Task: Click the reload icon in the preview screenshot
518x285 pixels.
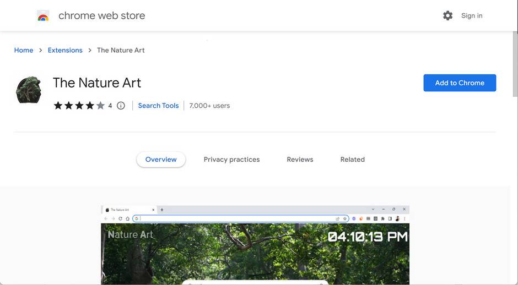Action: pyautogui.click(x=120, y=218)
